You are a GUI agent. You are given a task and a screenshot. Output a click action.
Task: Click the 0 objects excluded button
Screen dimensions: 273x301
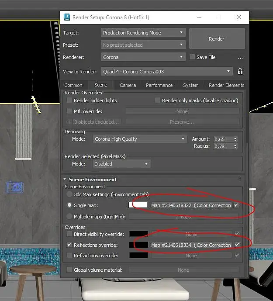pos(97,122)
